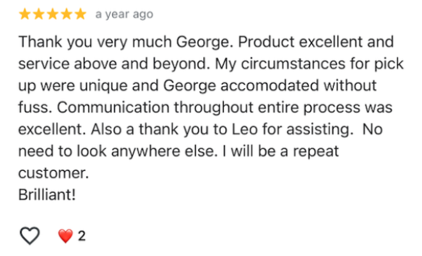
Task: Click the "a year ago" timestamp
Action: [124, 14]
